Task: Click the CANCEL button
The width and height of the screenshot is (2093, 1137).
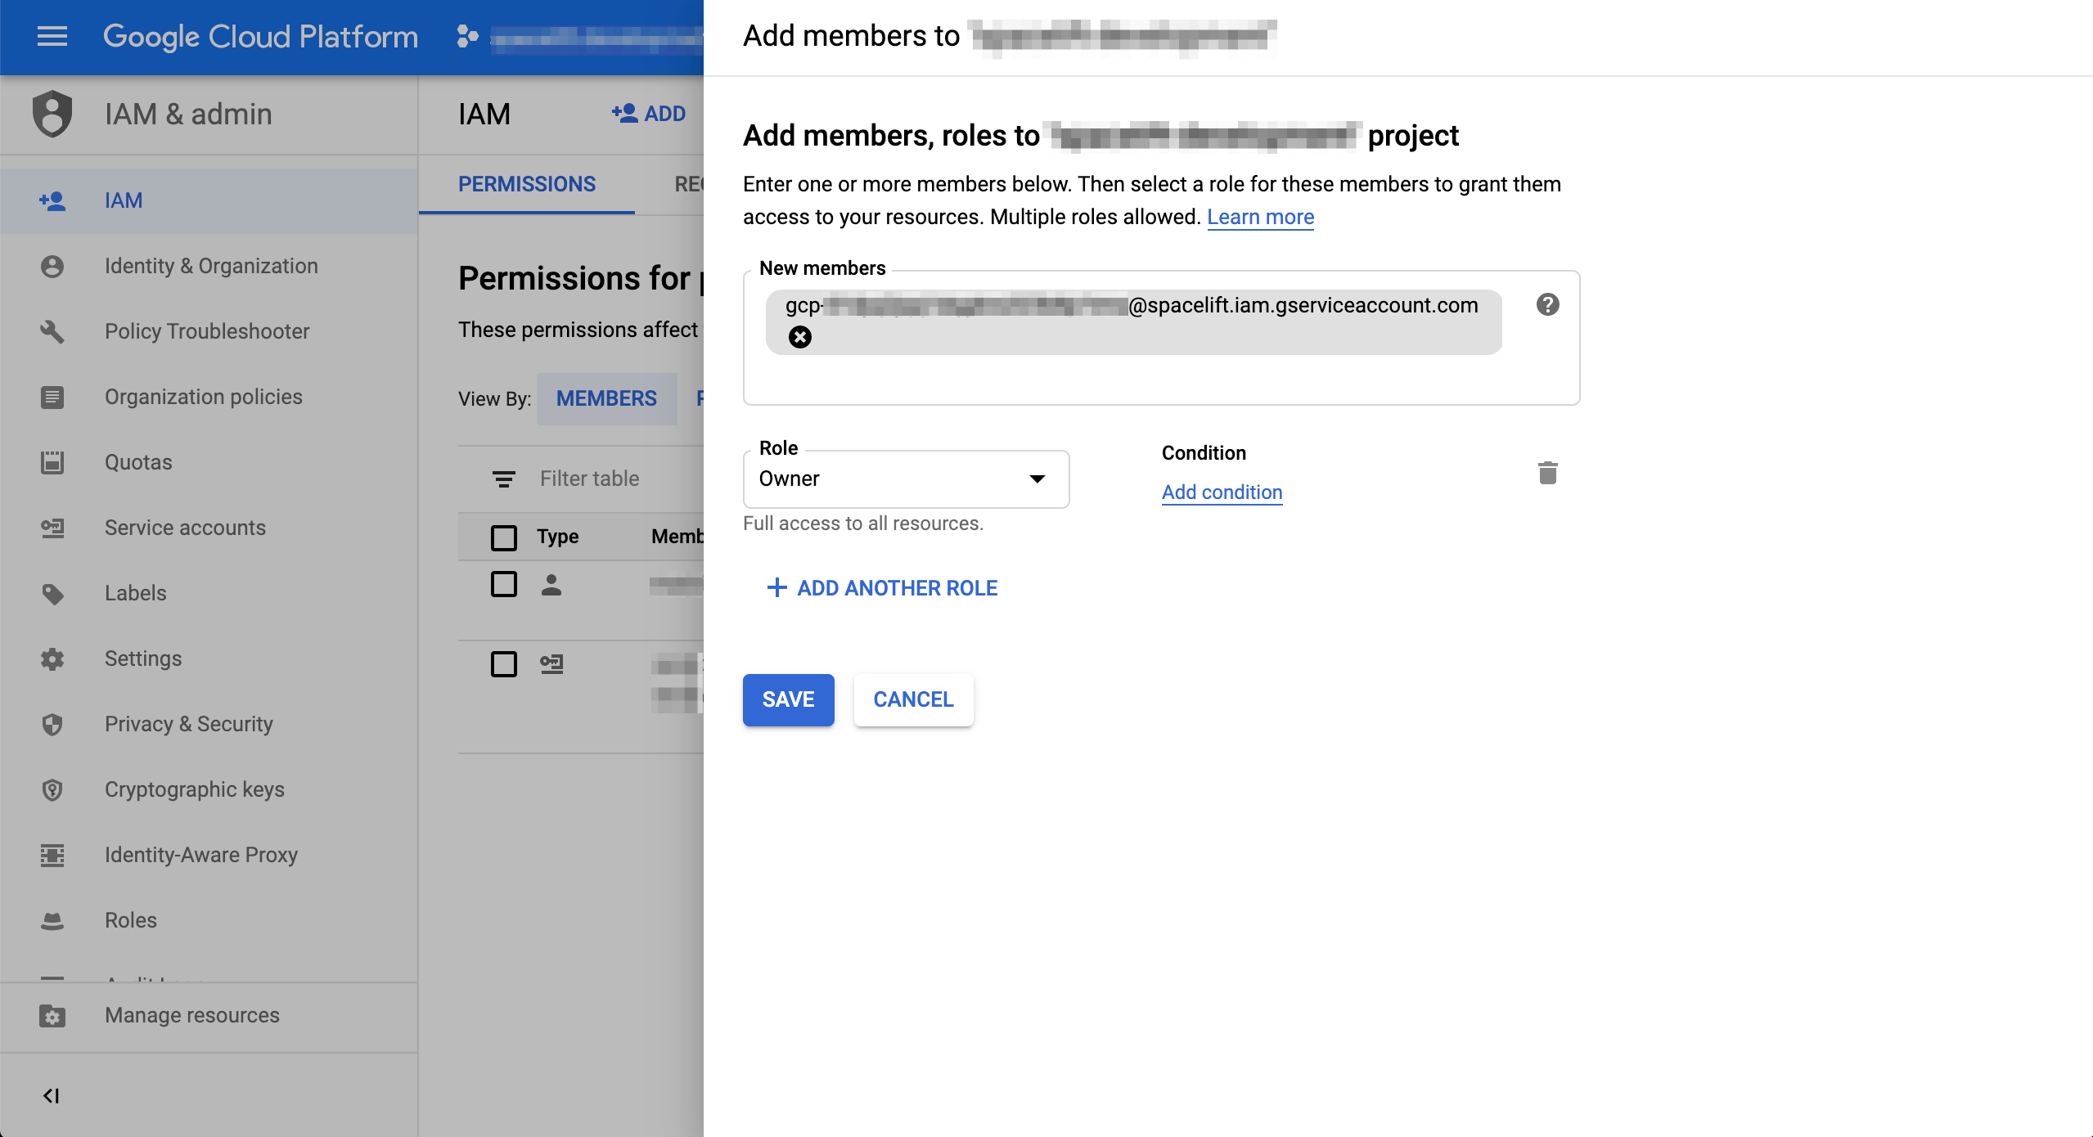Action: pyautogui.click(x=913, y=699)
